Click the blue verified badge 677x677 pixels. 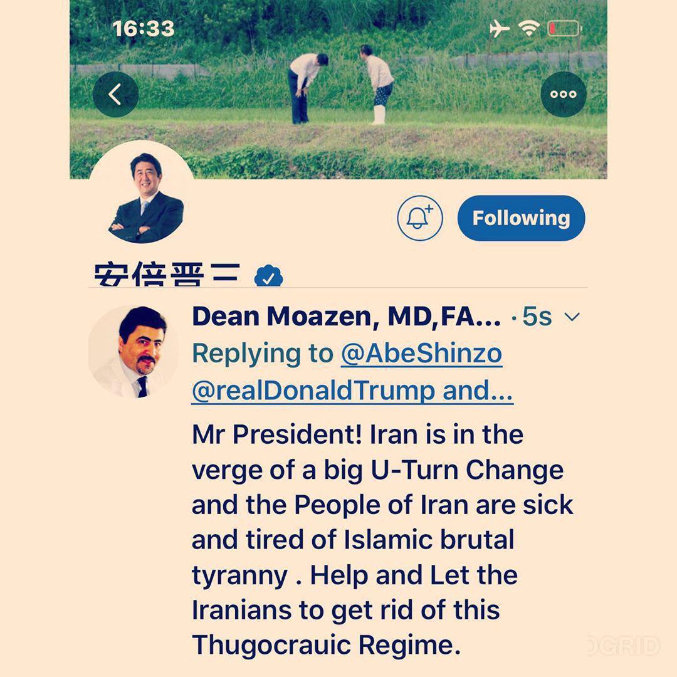268,275
